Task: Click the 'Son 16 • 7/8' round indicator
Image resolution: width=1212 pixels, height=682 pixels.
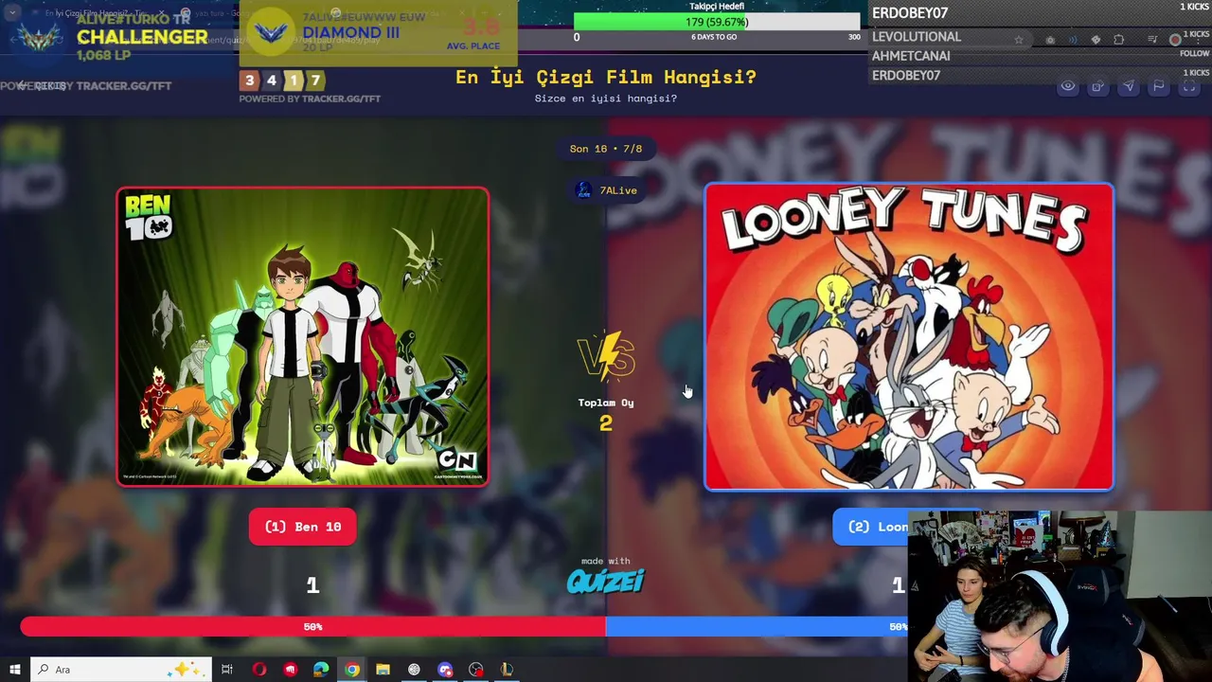Action: point(606,149)
